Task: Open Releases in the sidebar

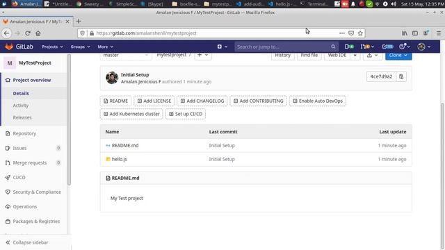Action: point(22,117)
